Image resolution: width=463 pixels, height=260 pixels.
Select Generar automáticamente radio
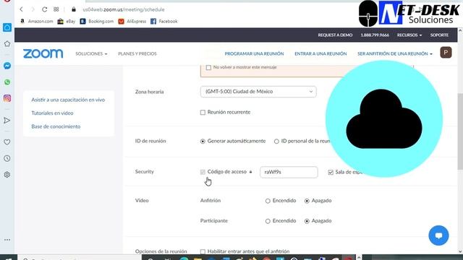[x=203, y=142]
